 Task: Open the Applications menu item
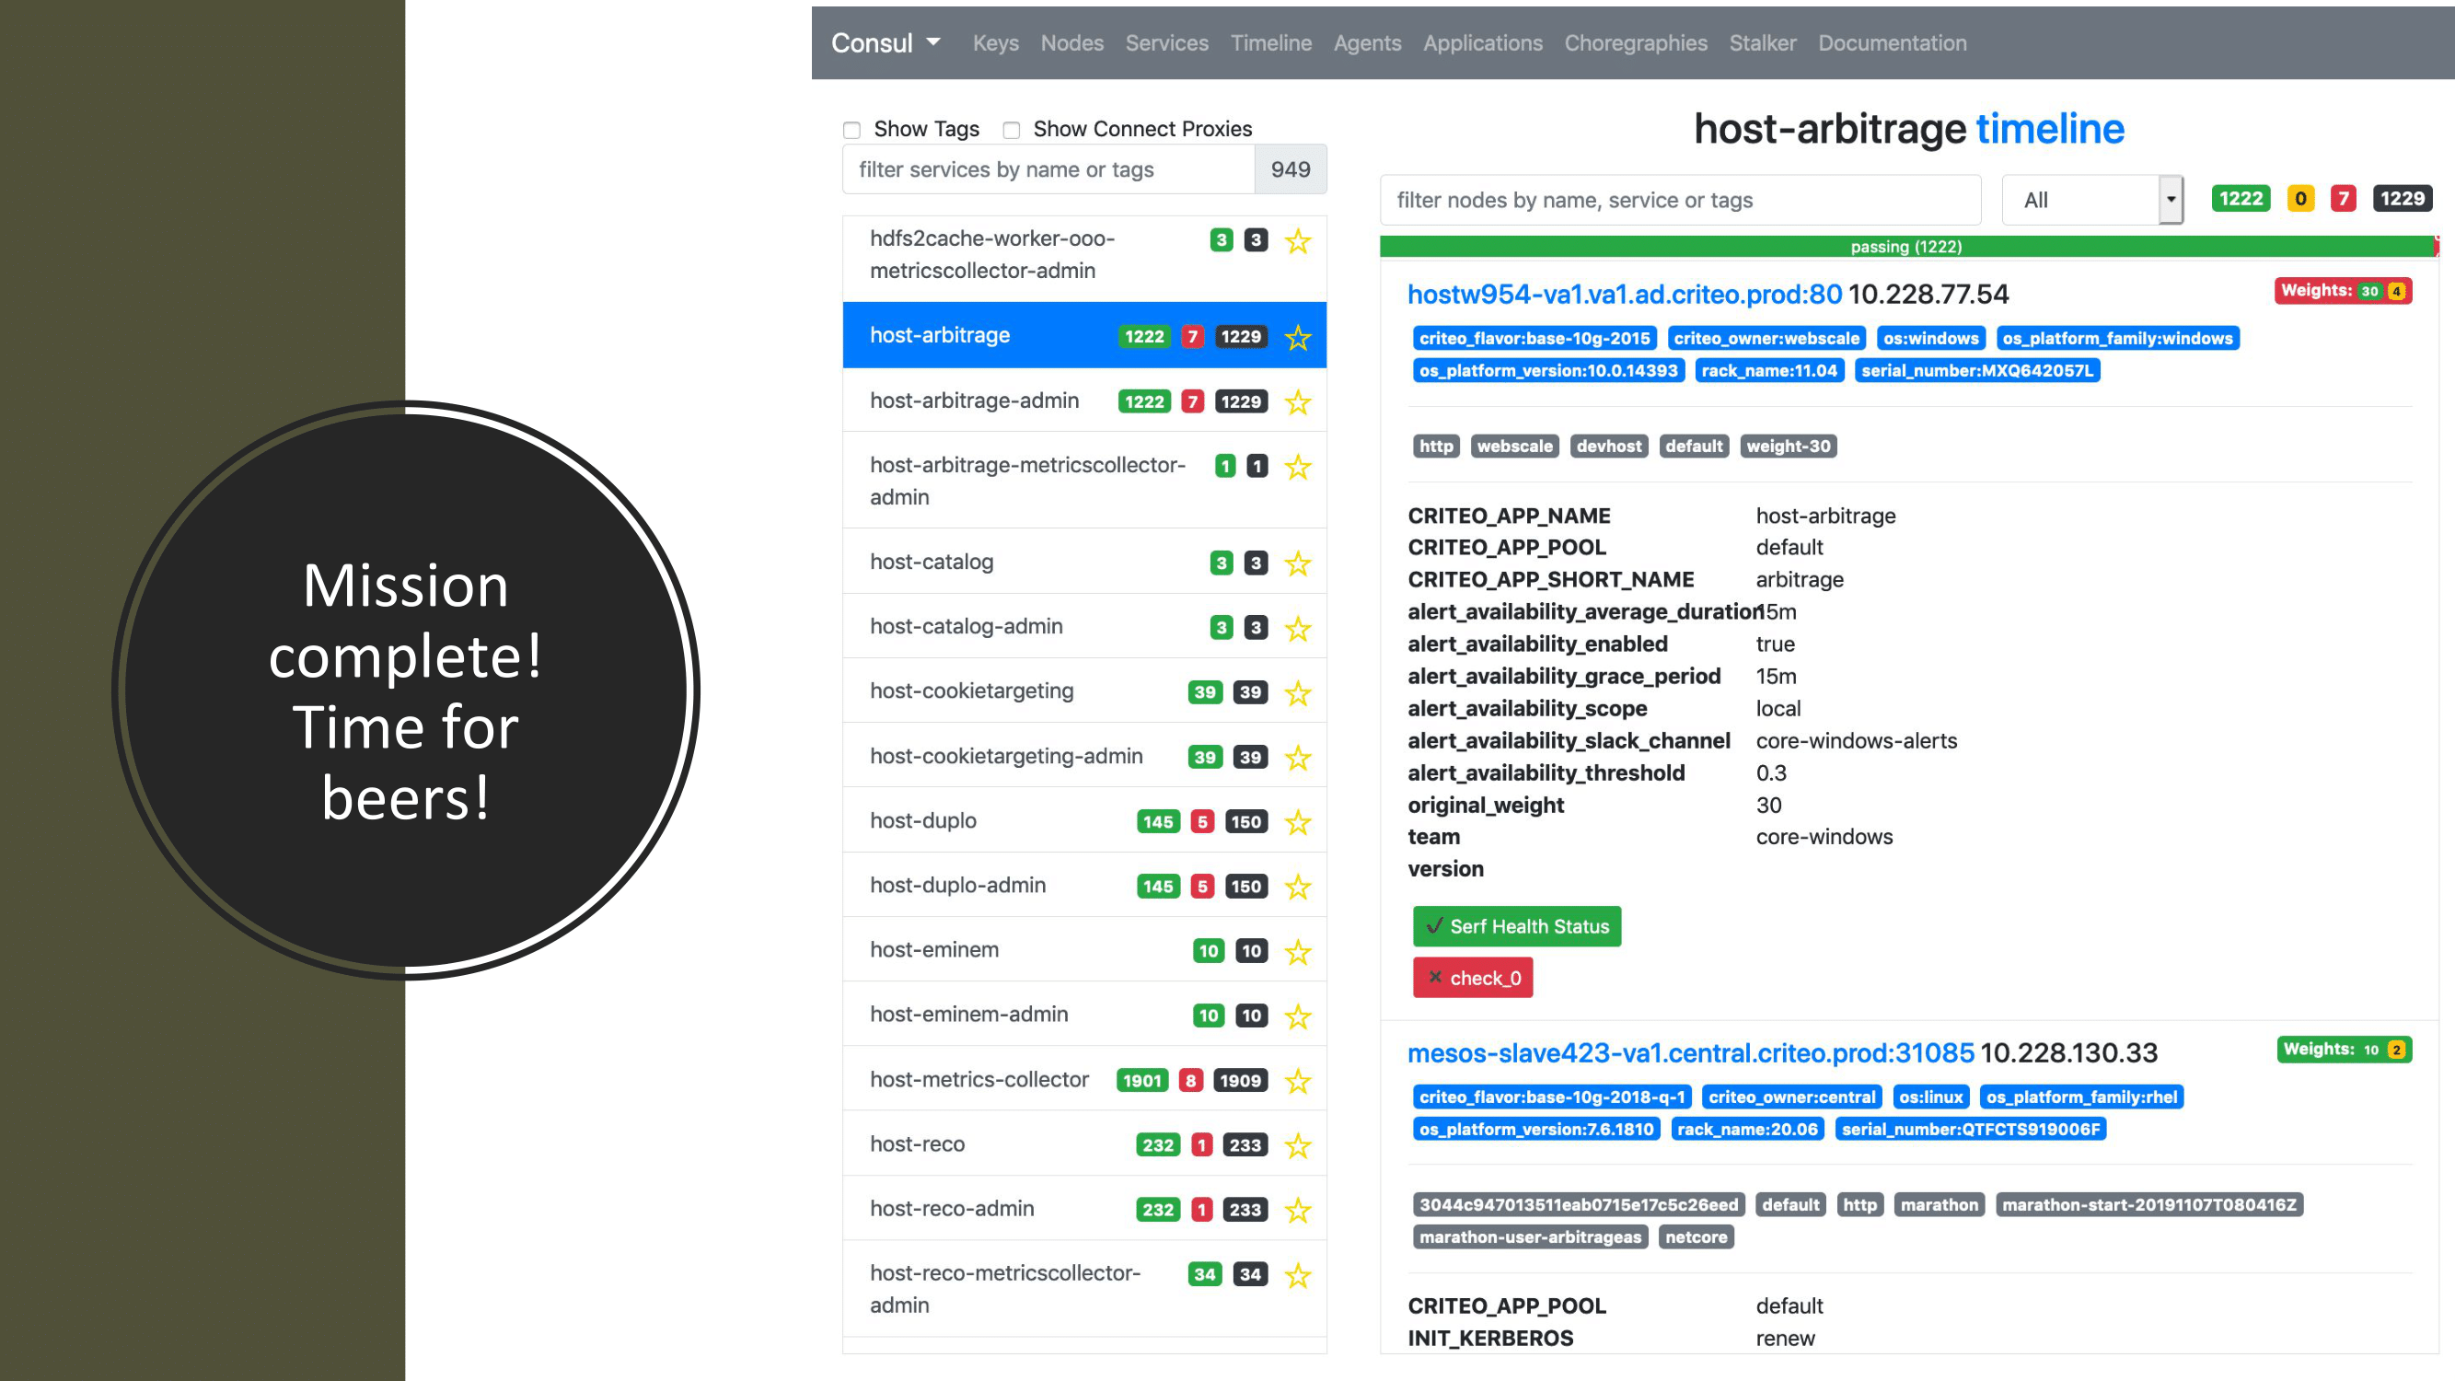[x=1482, y=43]
